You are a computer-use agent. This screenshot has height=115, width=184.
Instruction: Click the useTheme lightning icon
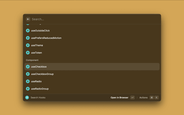pyautogui.click(x=28, y=45)
